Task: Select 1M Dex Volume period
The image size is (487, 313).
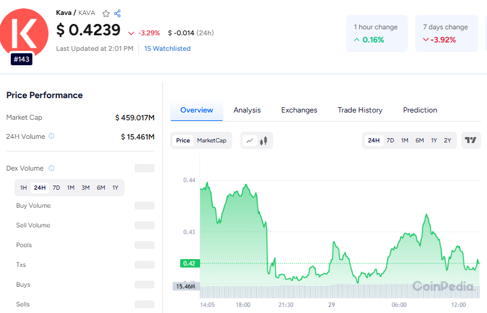Action: click(x=71, y=188)
